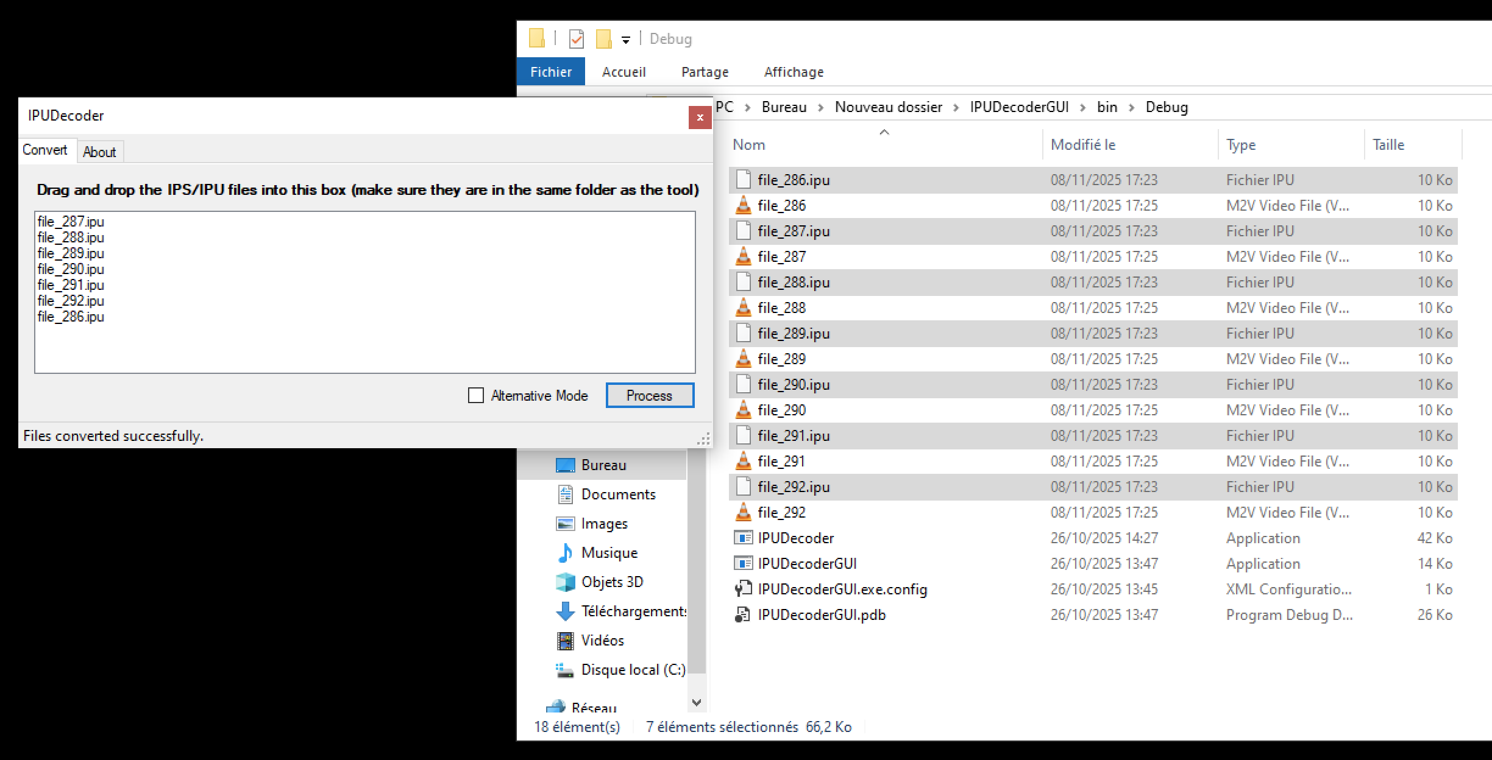Click the Téléchargements download arrow icon
The image size is (1492, 760).
pyautogui.click(x=565, y=611)
